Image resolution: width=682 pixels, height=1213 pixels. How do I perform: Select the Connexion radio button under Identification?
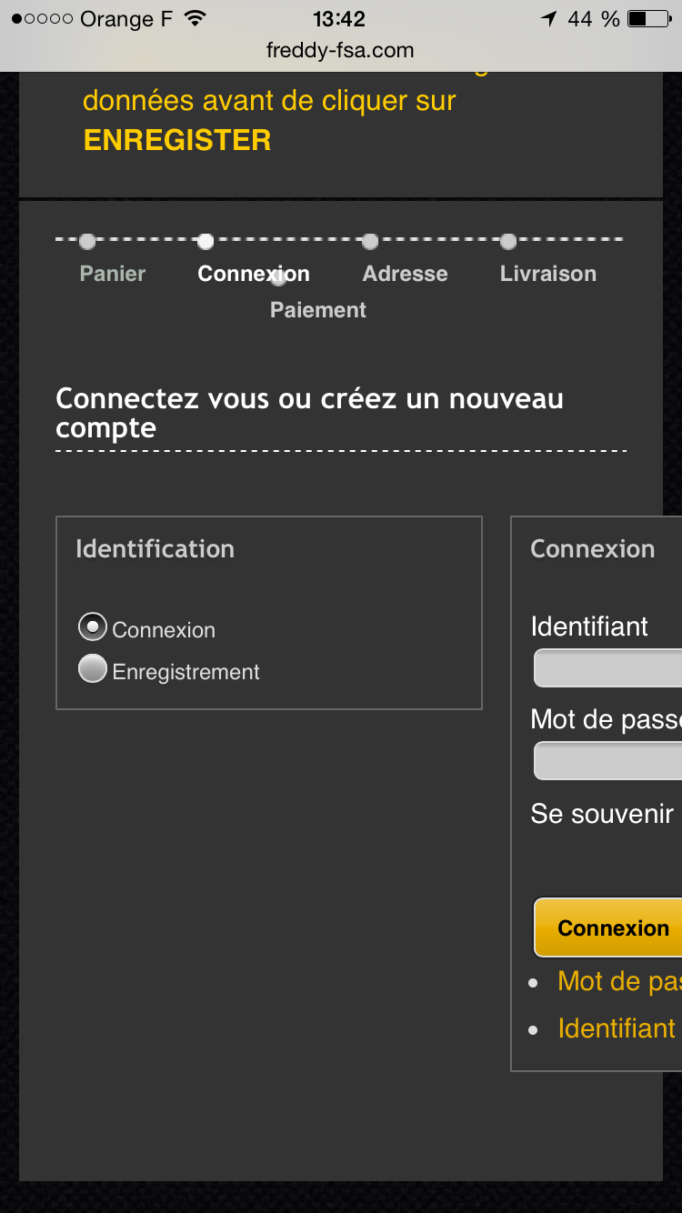(x=93, y=627)
